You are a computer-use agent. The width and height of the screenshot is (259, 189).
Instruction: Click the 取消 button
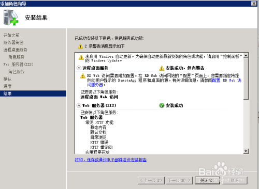pyautogui.click(x=235, y=180)
